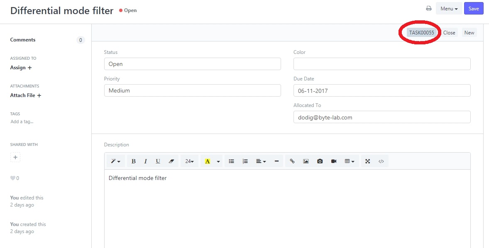Click the yellow highlight color button
489x248 pixels.
208,161
